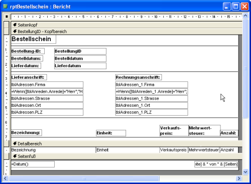
Task: Click the Anzahl field in Detailbereich
Action: (229, 150)
